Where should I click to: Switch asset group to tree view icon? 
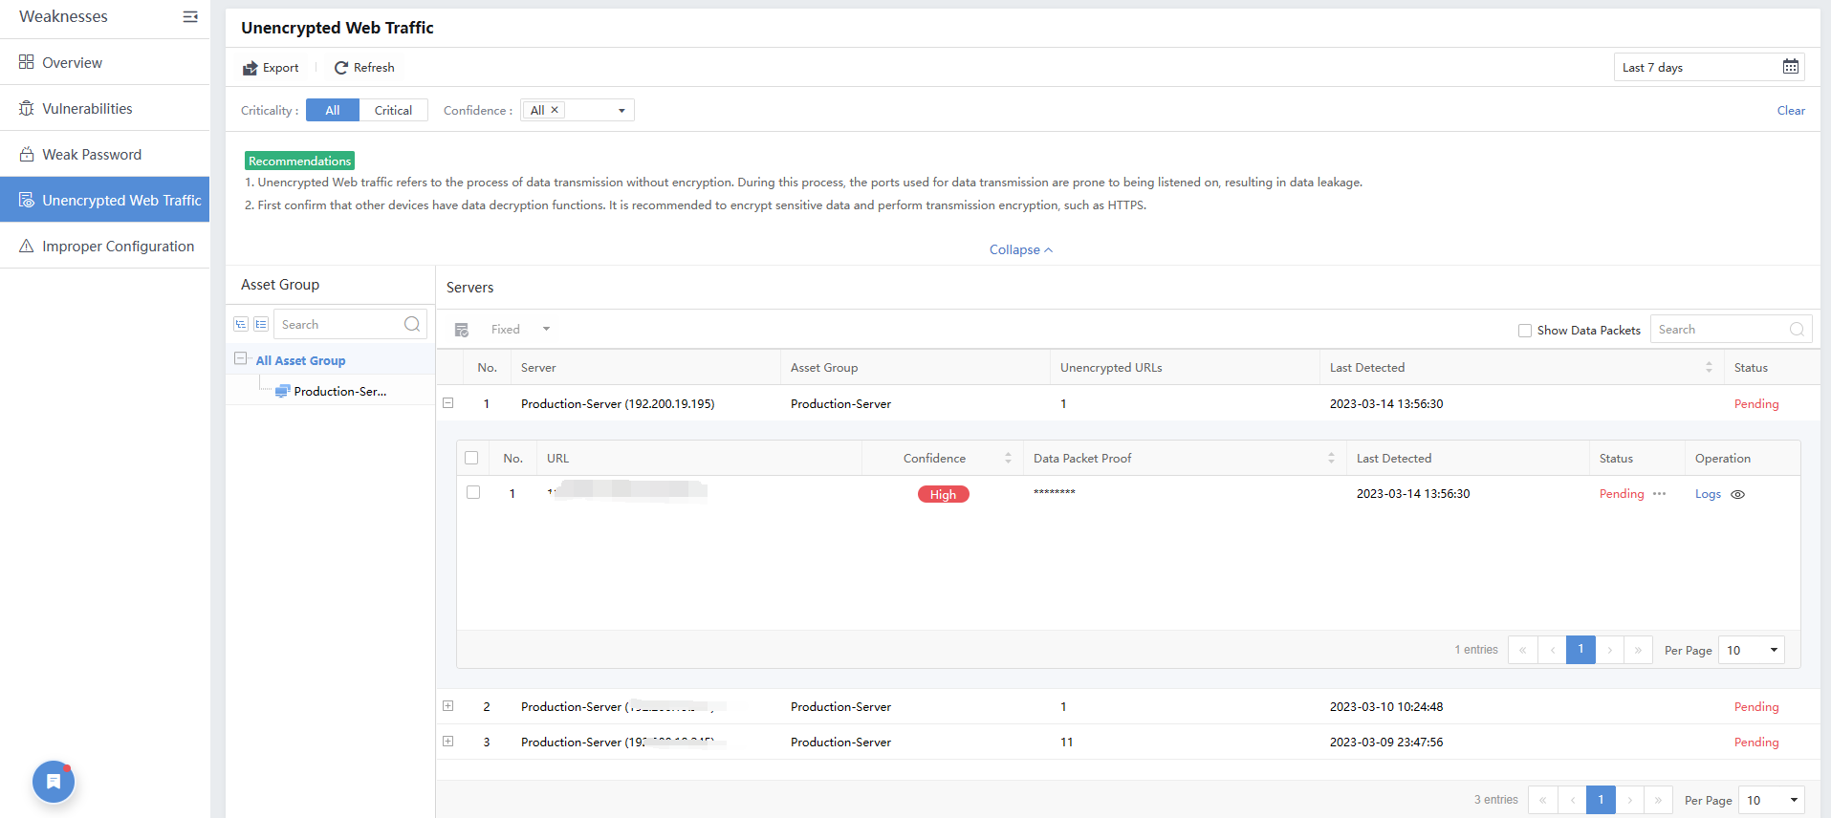coord(241,325)
